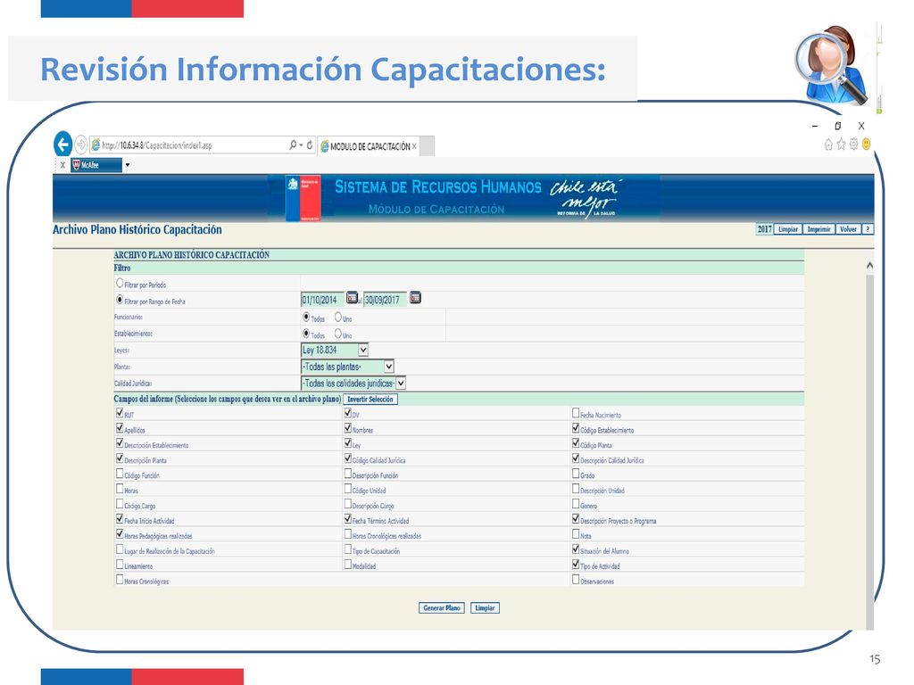
Task: Click the refresh icon in address bar
Action: (310, 145)
